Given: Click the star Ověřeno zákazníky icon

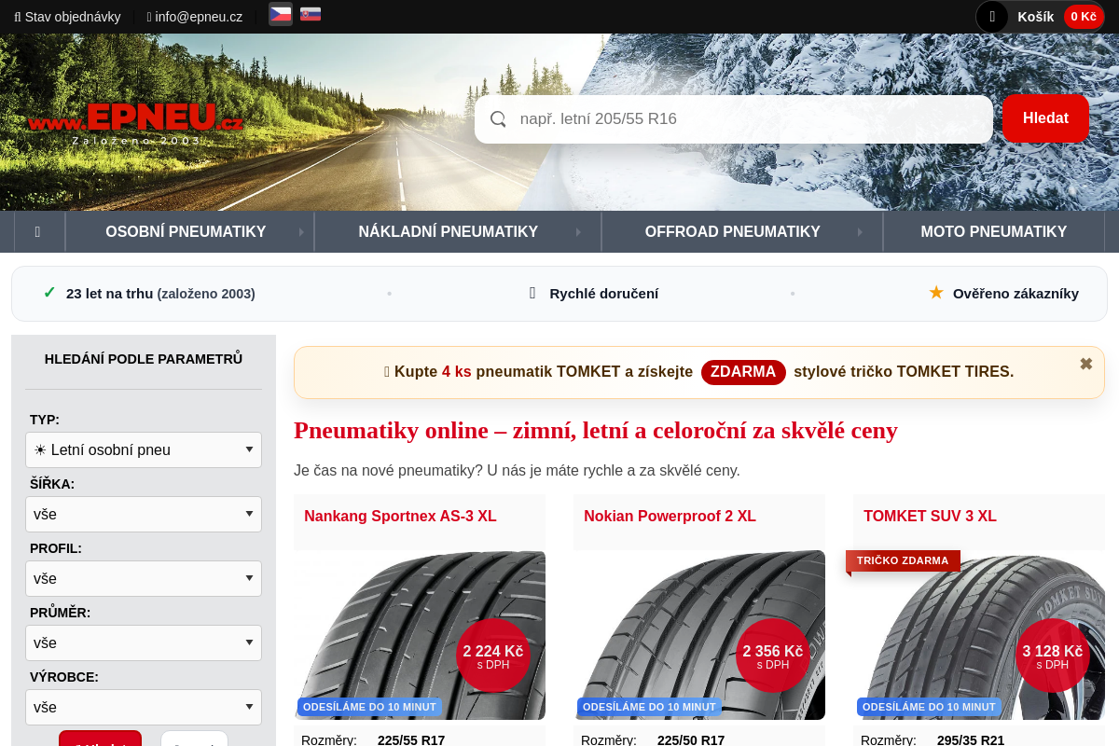Looking at the screenshot, I should [x=936, y=293].
